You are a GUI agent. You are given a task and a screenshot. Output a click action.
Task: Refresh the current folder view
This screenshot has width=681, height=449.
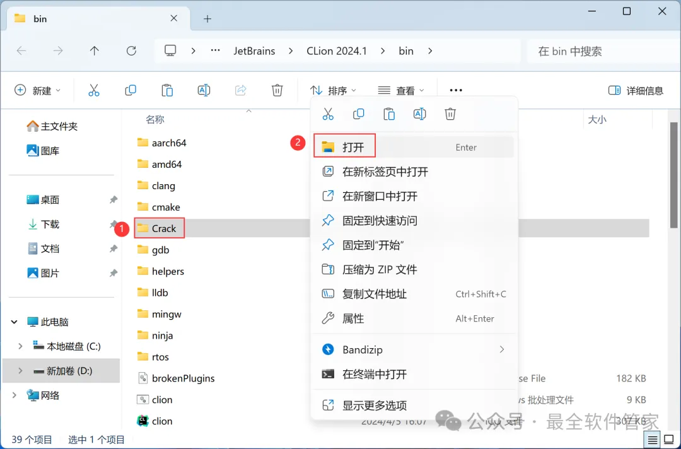click(x=131, y=51)
